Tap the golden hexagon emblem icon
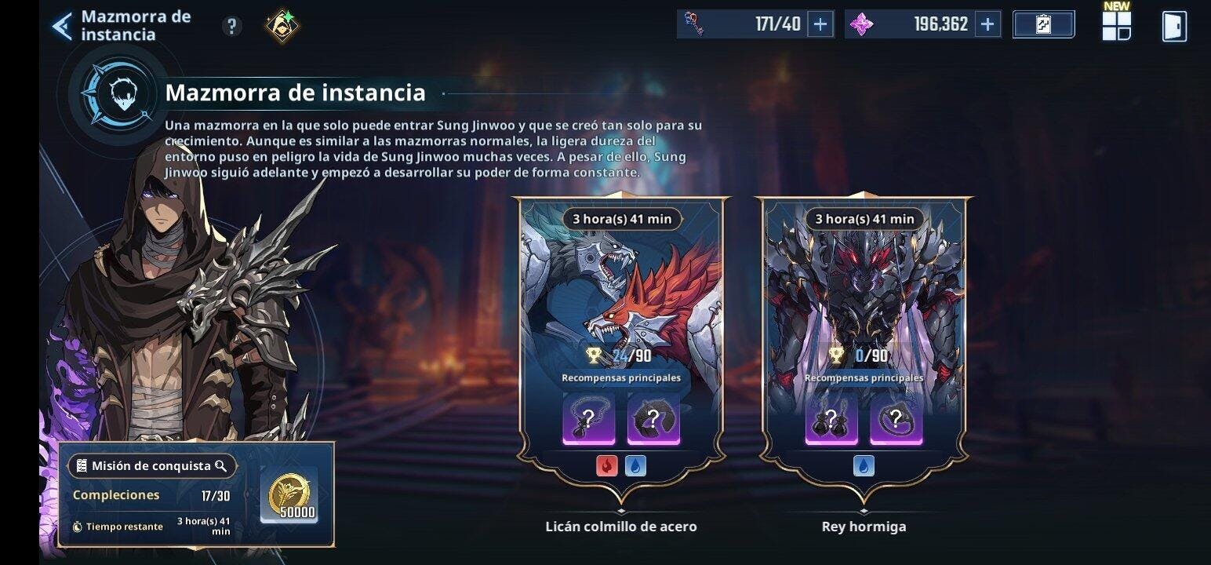 point(282,26)
